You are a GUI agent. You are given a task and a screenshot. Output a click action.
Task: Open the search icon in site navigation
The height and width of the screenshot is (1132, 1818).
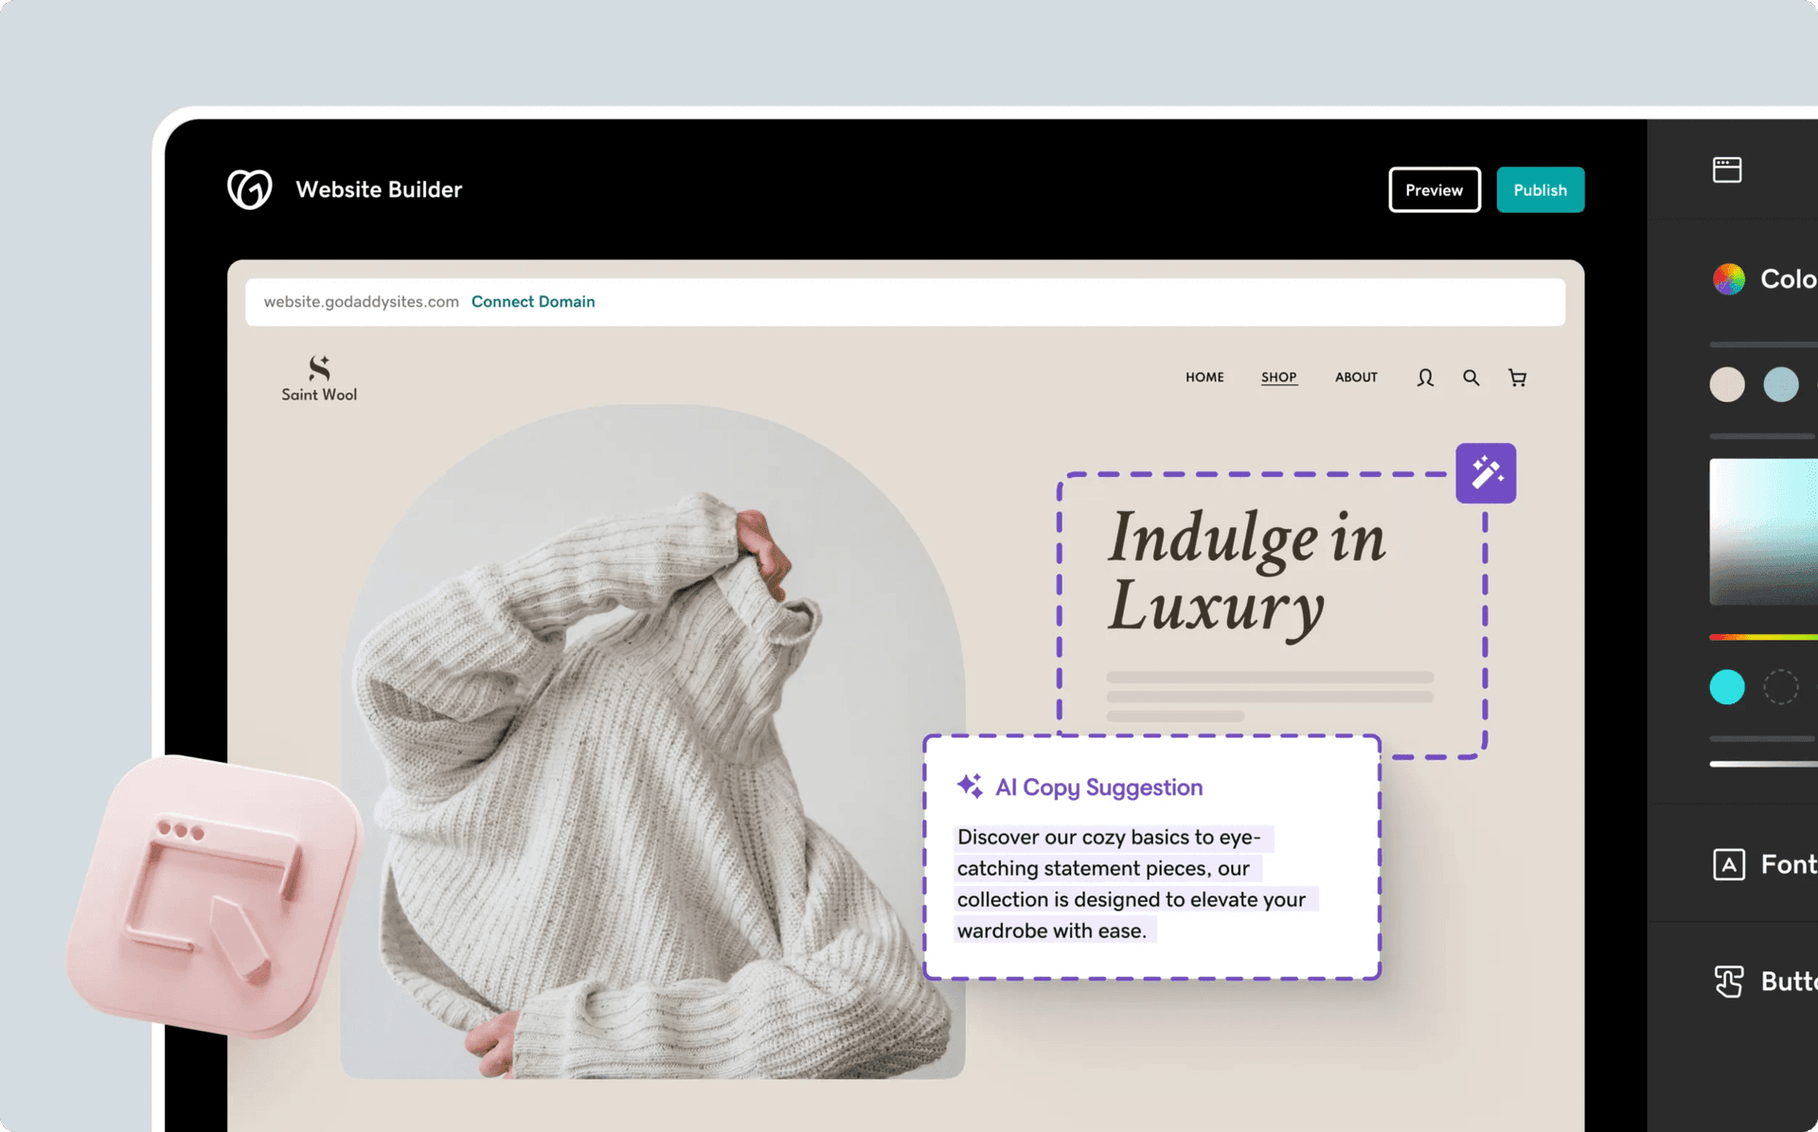coord(1470,377)
